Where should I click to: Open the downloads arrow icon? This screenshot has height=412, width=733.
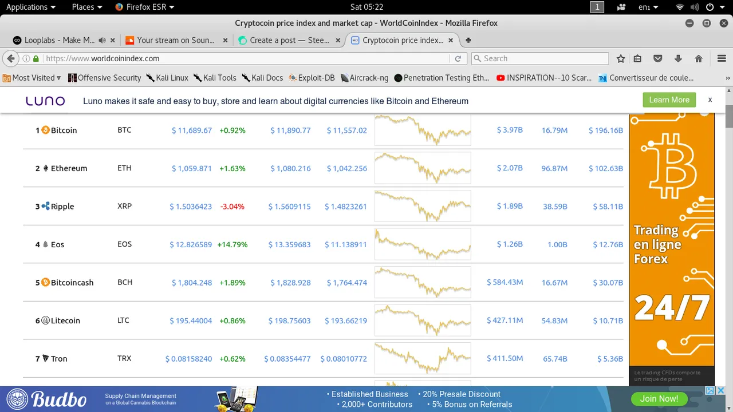(678, 58)
